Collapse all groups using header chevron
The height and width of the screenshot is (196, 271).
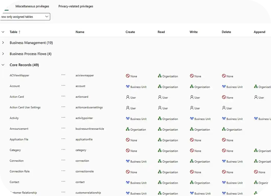pyautogui.click(x=3, y=32)
